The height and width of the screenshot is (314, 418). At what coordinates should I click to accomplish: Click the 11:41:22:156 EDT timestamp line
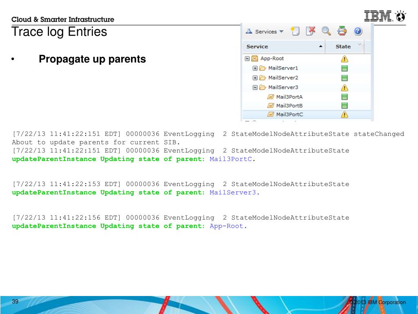(181, 218)
